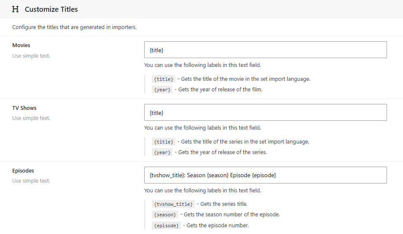This screenshot has height=234, width=403.
Task: Click the H heading icon beside Customize Titles
Action: click(x=16, y=9)
